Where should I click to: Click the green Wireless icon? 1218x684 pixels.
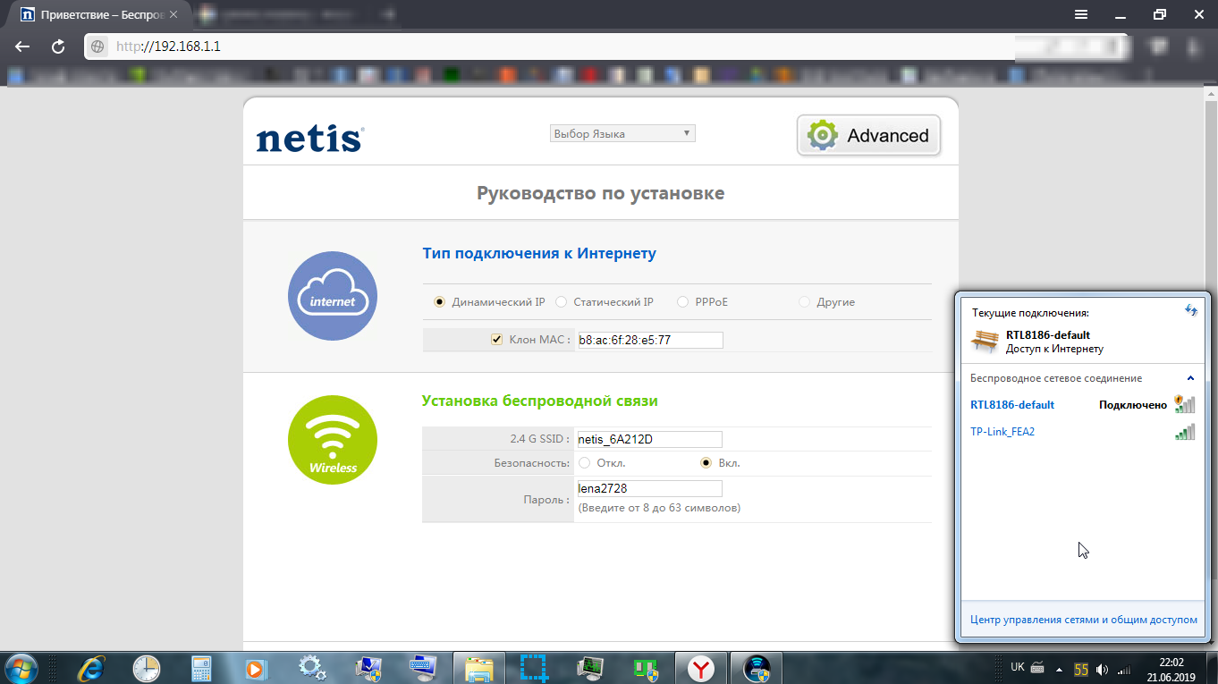pyautogui.click(x=332, y=440)
